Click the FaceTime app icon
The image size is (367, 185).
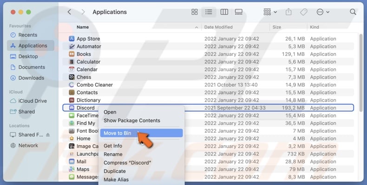(72, 116)
